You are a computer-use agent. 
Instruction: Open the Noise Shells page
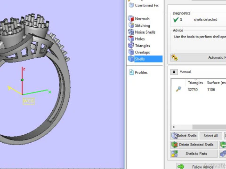145,32
